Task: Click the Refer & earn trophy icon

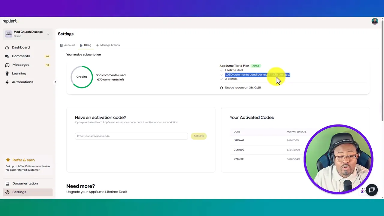Action: pyautogui.click(x=8, y=160)
